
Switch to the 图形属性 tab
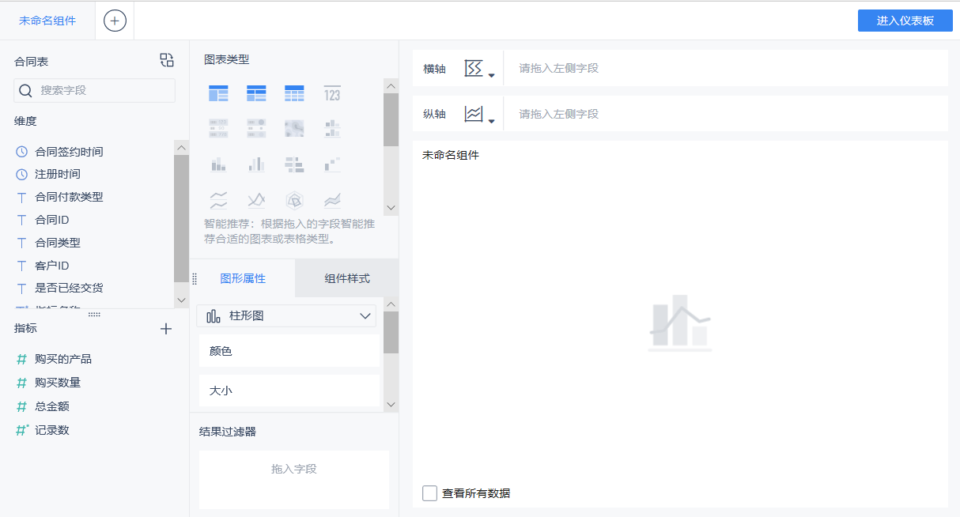[x=243, y=278]
